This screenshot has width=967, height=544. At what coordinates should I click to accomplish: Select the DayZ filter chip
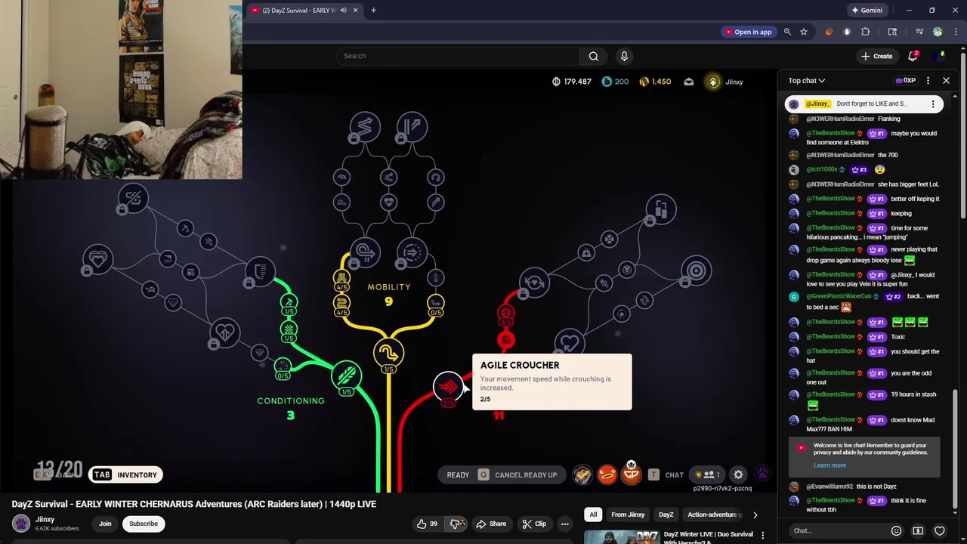(666, 515)
